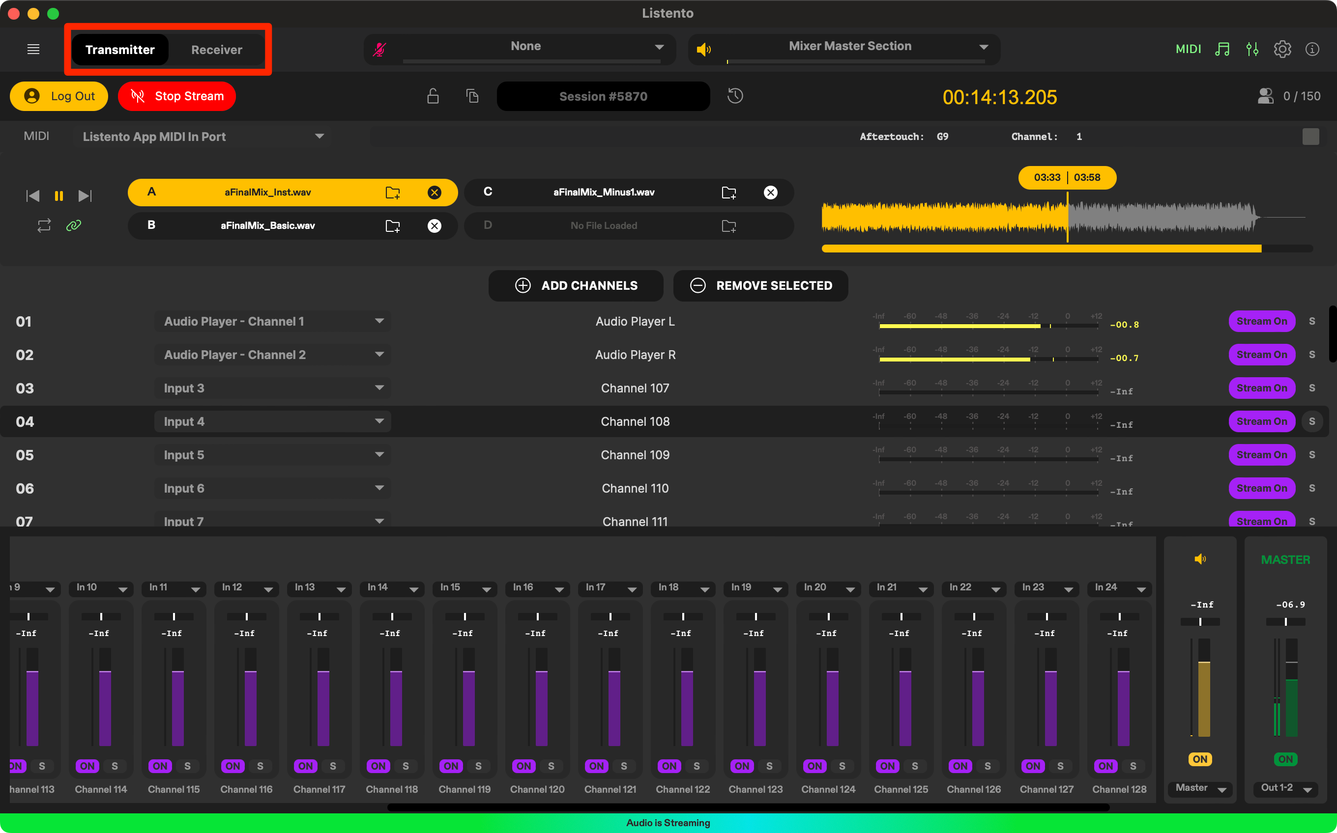1337x833 pixels.
Task: Skip to next track
Action: click(85, 195)
